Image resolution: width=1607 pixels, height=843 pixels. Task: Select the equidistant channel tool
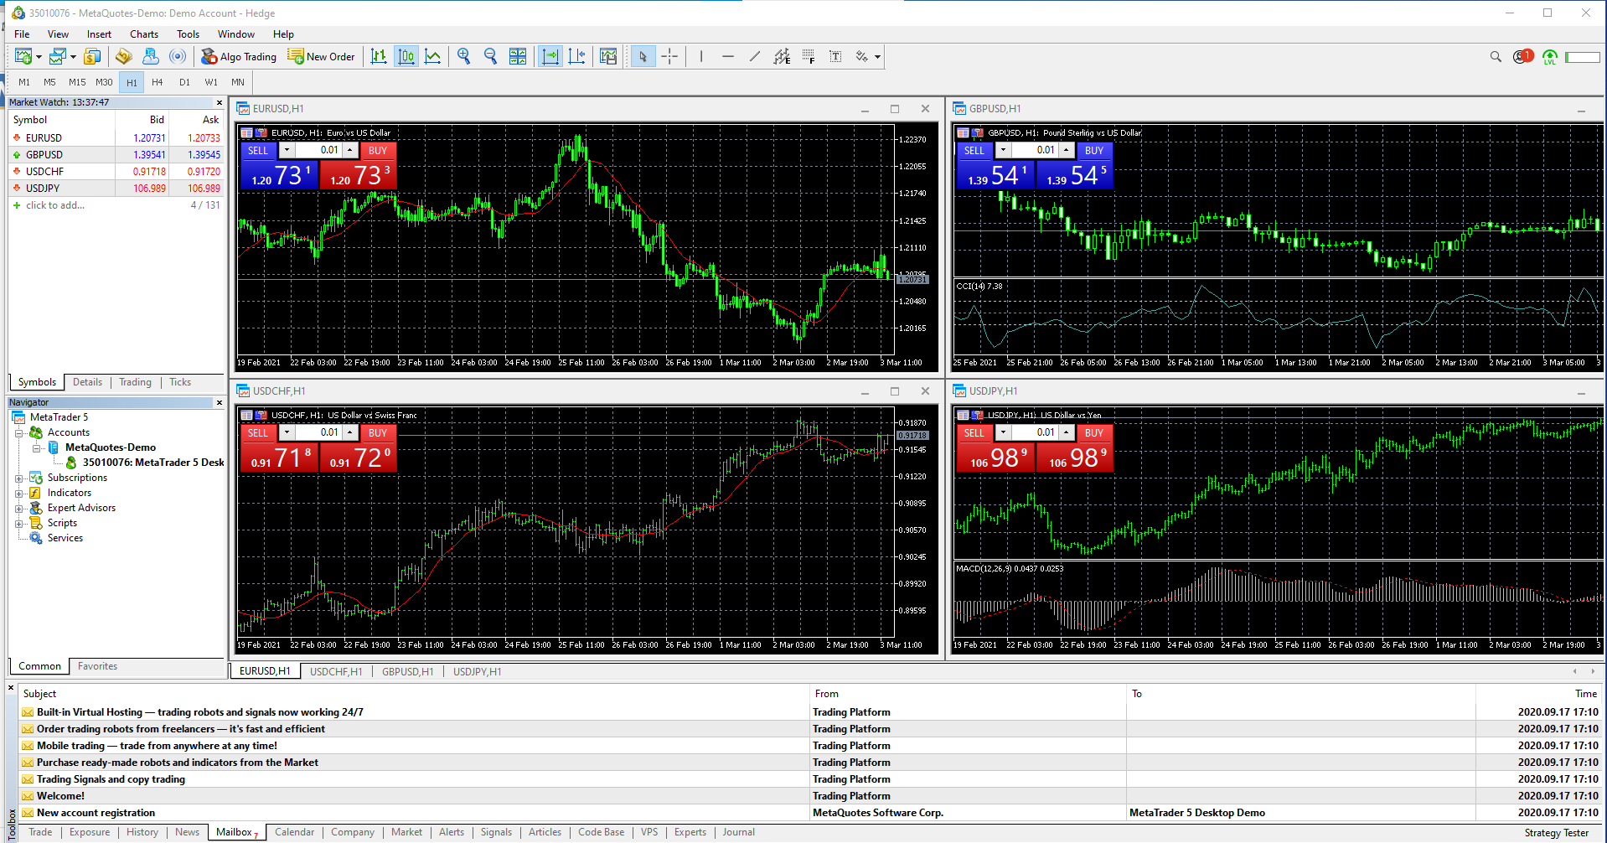pos(782,56)
